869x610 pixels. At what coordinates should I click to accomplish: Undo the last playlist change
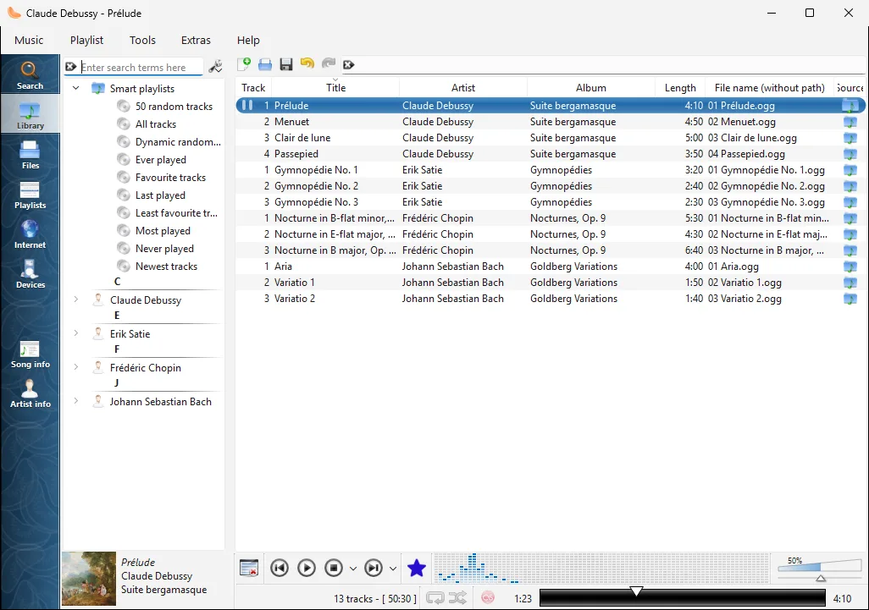point(307,63)
